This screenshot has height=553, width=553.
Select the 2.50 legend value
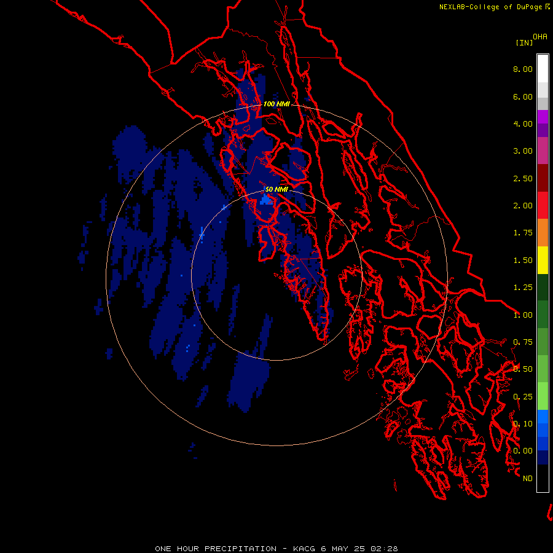tap(523, 178)
